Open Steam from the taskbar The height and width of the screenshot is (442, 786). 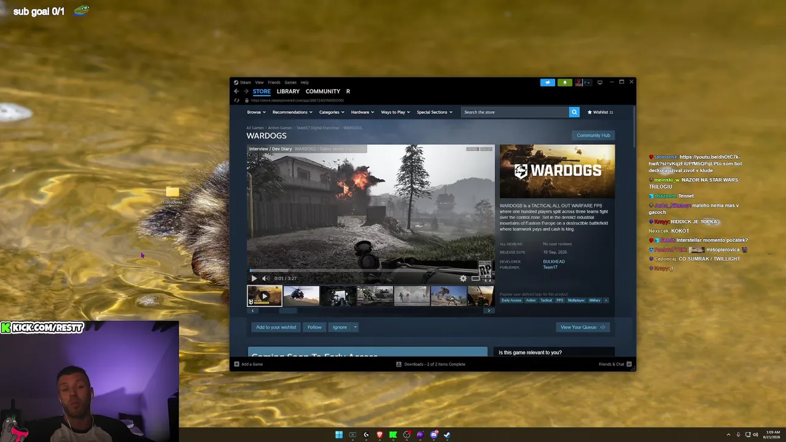(x=447, y=435)
